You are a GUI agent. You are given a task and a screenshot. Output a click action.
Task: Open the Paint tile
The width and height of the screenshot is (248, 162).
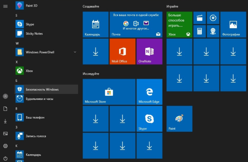coord(179,119)
